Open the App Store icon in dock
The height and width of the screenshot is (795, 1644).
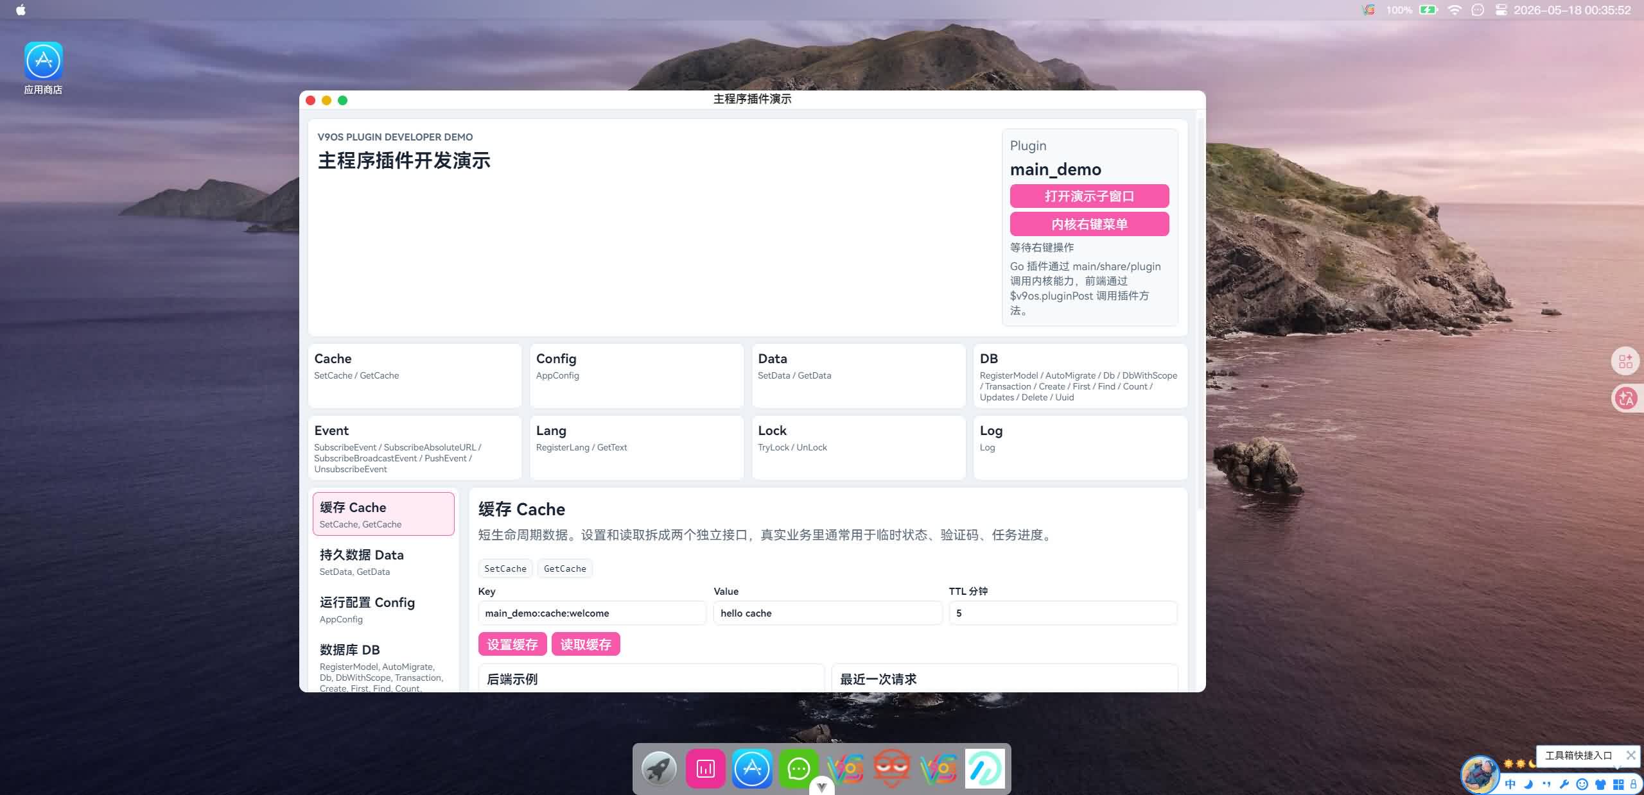(x=752, y=768)
